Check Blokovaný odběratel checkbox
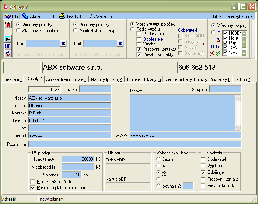 pos(32,182)
